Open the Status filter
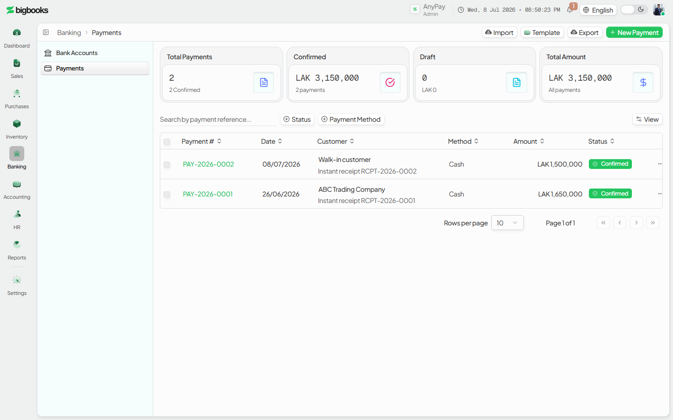 297,119
